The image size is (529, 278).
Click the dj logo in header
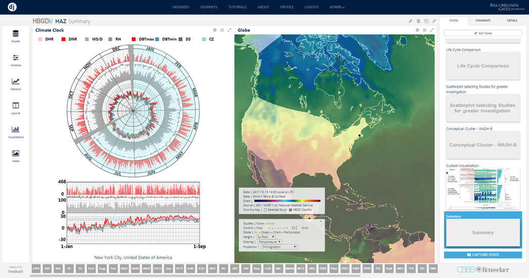[x=12, y=7]
